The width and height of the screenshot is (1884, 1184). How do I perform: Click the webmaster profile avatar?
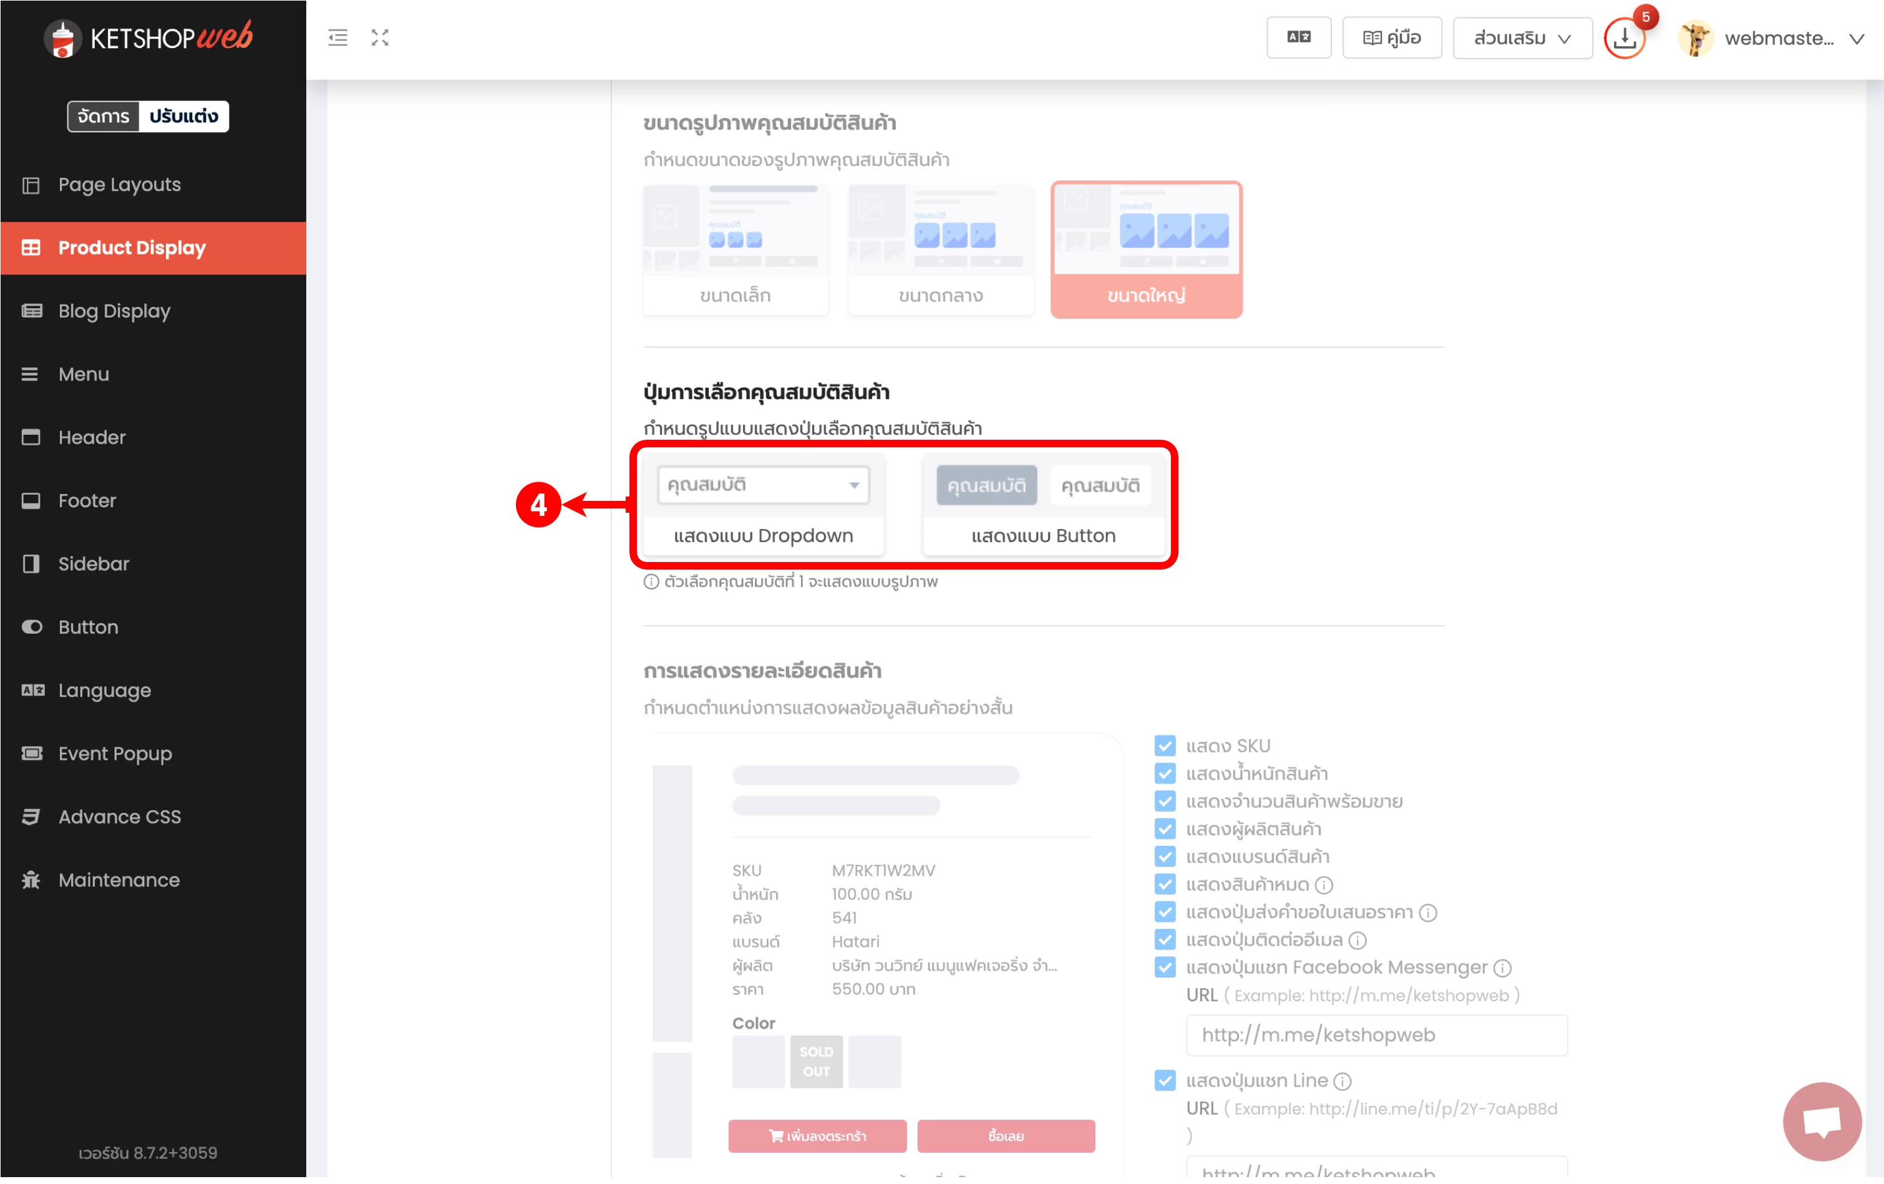1696,38
